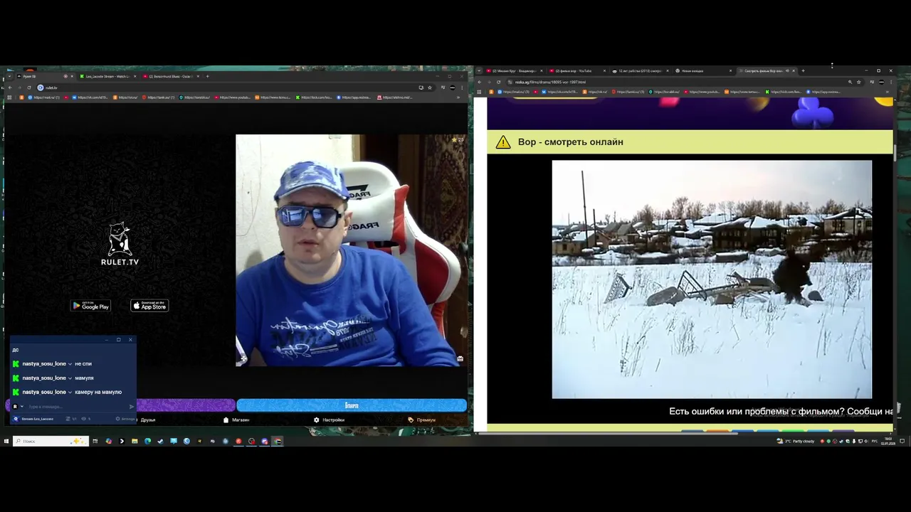
Task: Expand dropdown beside 'мамуля' message
Action: tap(70, 378)
